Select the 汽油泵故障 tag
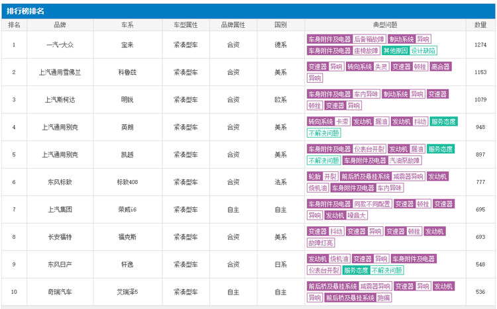The image size is (497, 309). tap(405, 160)
